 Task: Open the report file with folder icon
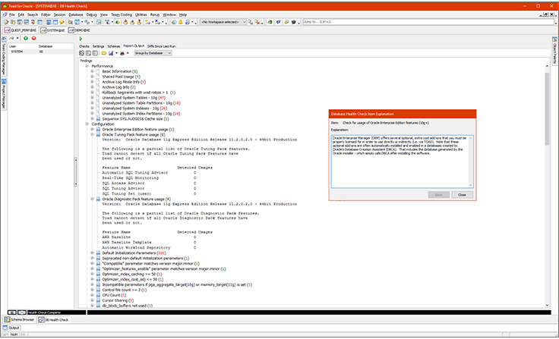tap(104, 53)
